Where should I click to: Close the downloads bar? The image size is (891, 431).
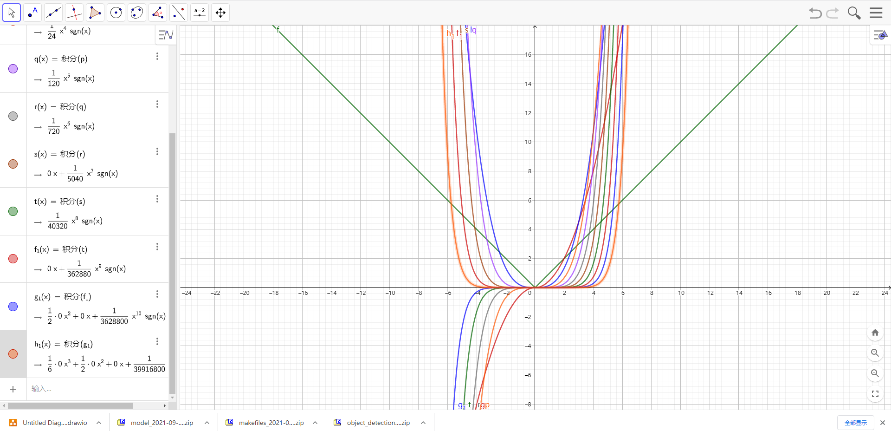coord(883,423)
